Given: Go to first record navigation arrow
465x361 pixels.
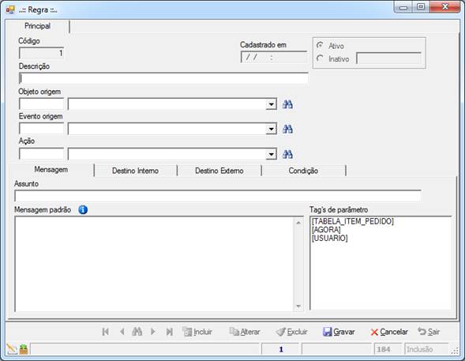Looking at the screenshot, I should (105, 332).
